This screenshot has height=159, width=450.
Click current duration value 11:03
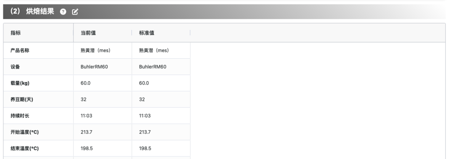(x=86, y=116)
